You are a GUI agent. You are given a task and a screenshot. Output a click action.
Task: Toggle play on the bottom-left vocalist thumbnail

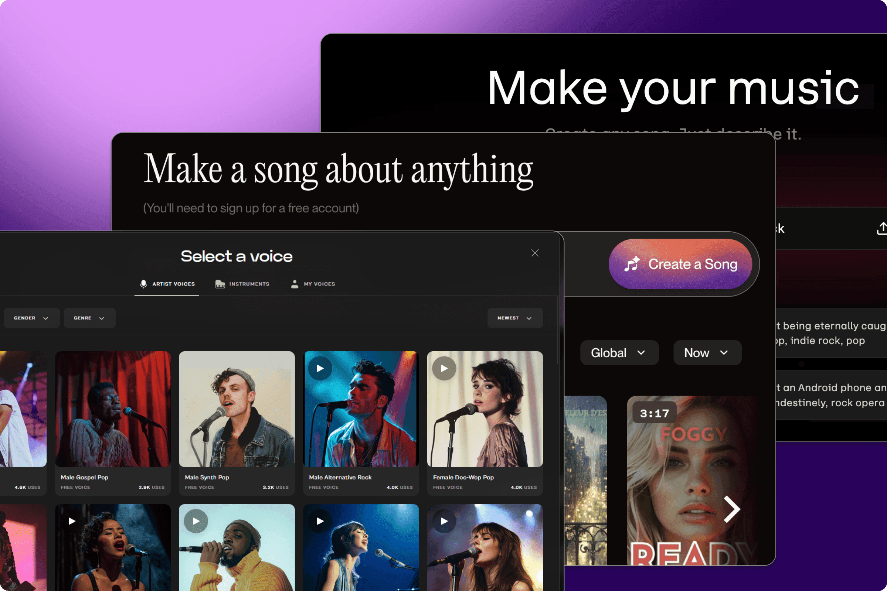click(71, 520)
